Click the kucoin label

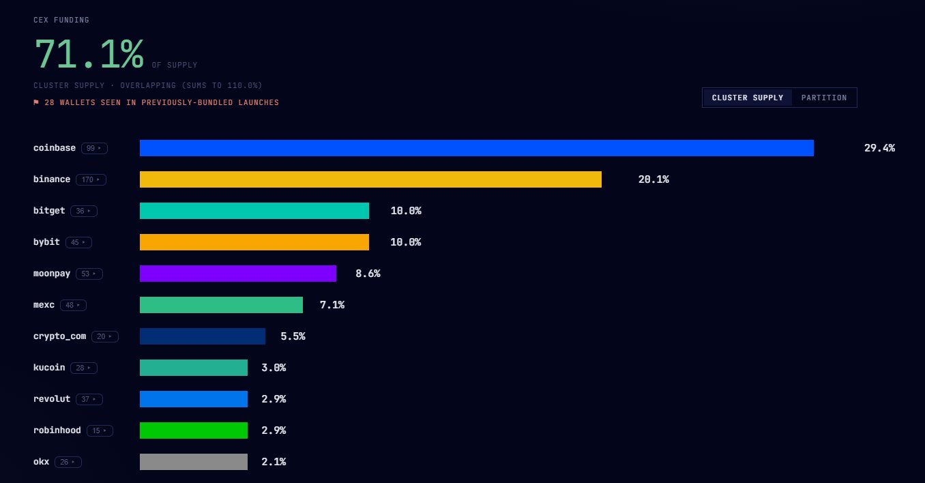pyautogui.click(x=49, y=368)
